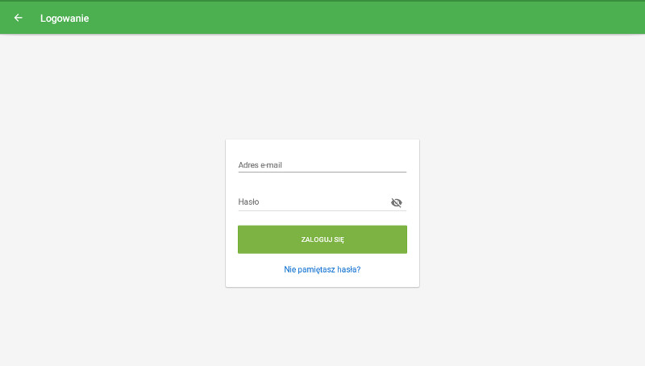Return to previous screen using left arrow
645x366 pixels.
(18, 18)
